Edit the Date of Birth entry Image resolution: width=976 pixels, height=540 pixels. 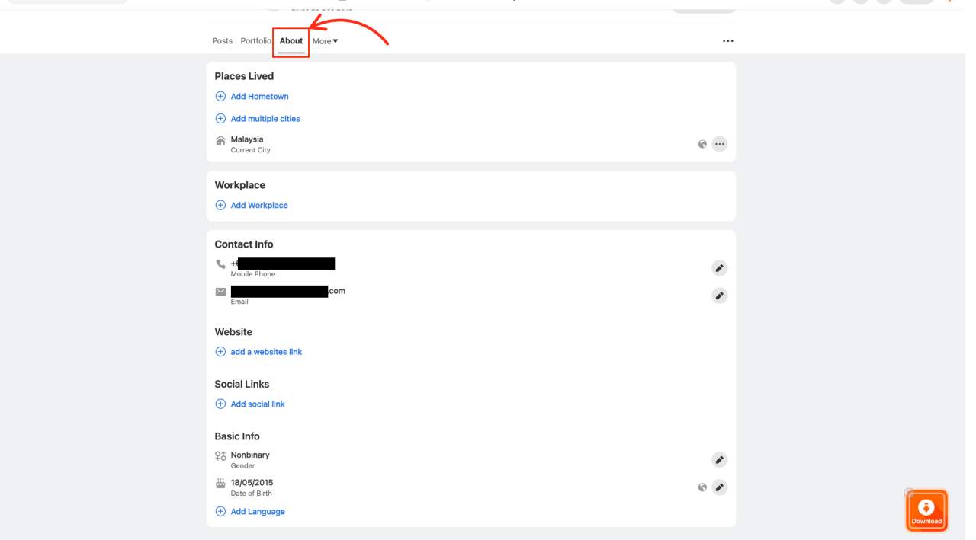719,487
